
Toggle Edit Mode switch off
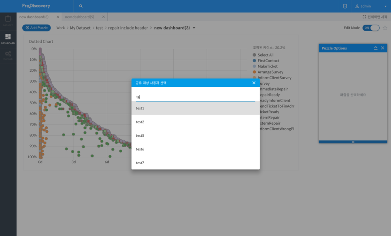coord(371,28)
